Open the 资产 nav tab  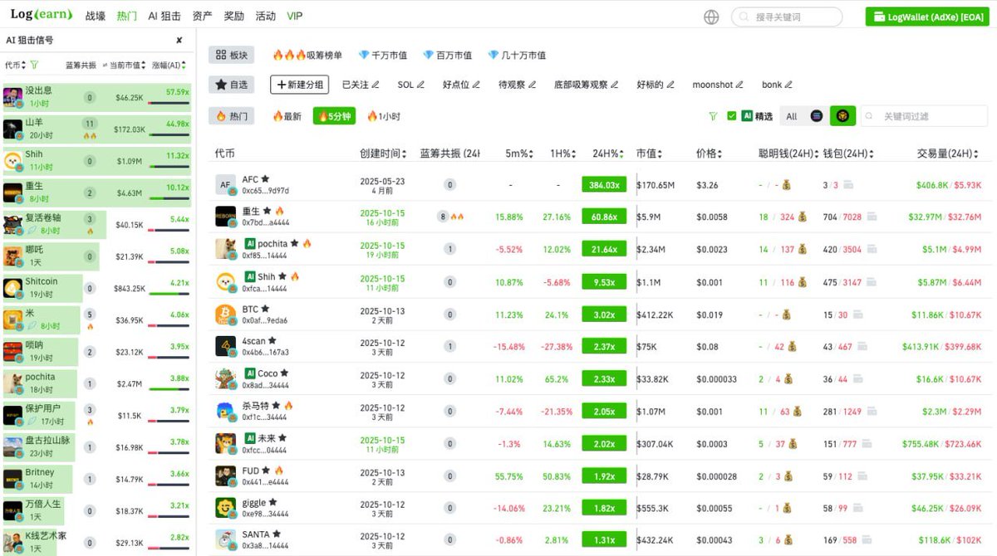coord(202,17)
